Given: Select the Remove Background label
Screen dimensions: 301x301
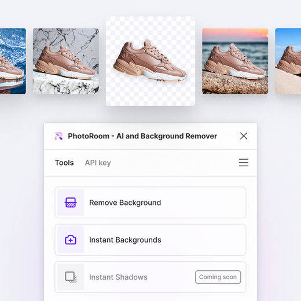Looking at the screenshot, I should 125,203.
